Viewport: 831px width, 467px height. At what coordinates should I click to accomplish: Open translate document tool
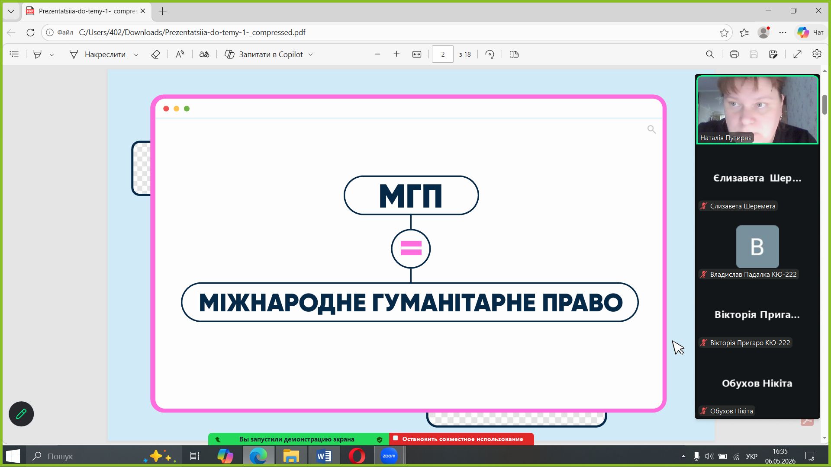pos(204,54)
